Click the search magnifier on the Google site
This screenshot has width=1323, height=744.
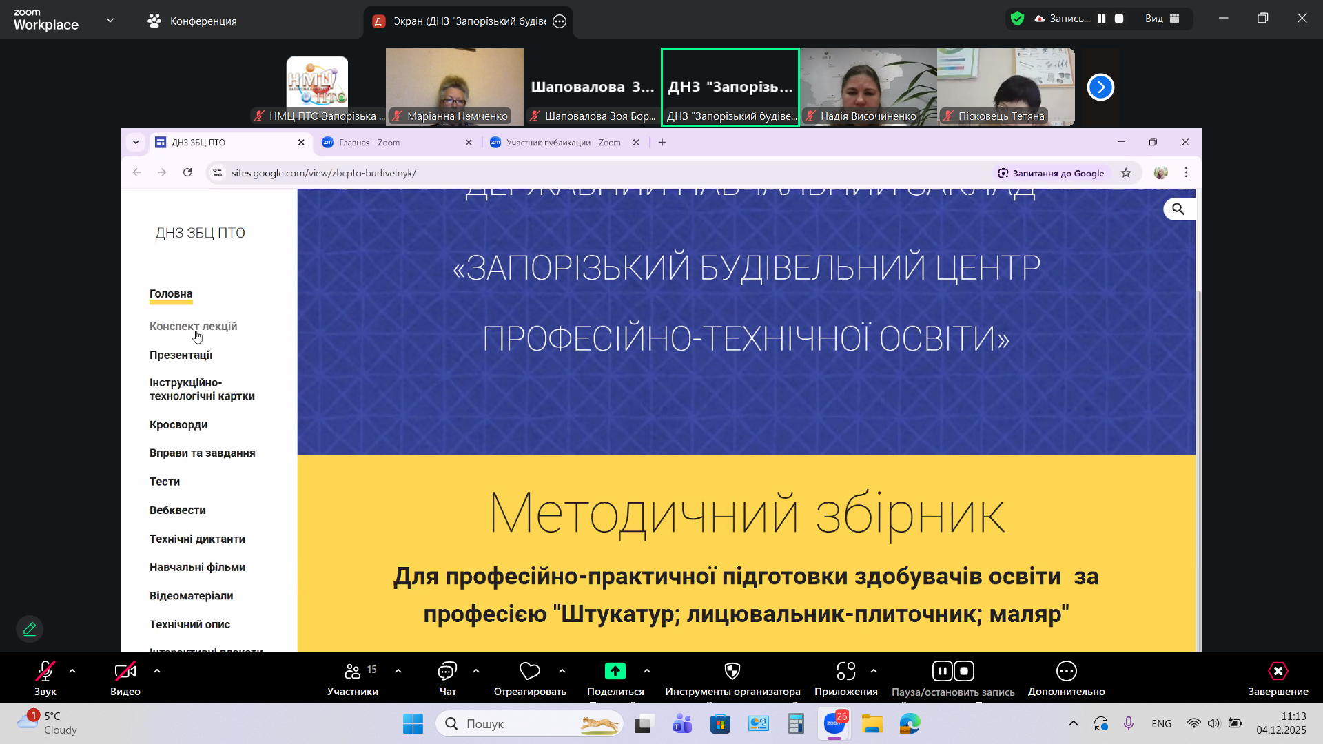tap(1178, 209)
